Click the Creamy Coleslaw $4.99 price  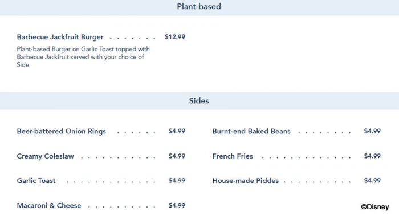point(177,156)
